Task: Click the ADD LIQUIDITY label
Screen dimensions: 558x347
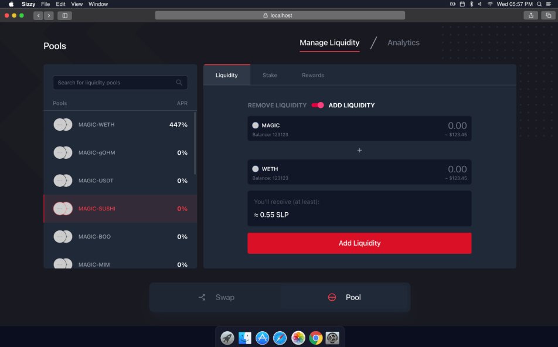Action: pos(351,106)
